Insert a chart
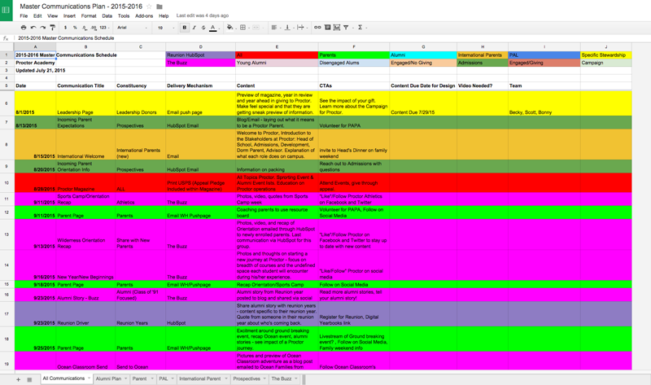This screenshot has width=651, height=385. (337, 28)
